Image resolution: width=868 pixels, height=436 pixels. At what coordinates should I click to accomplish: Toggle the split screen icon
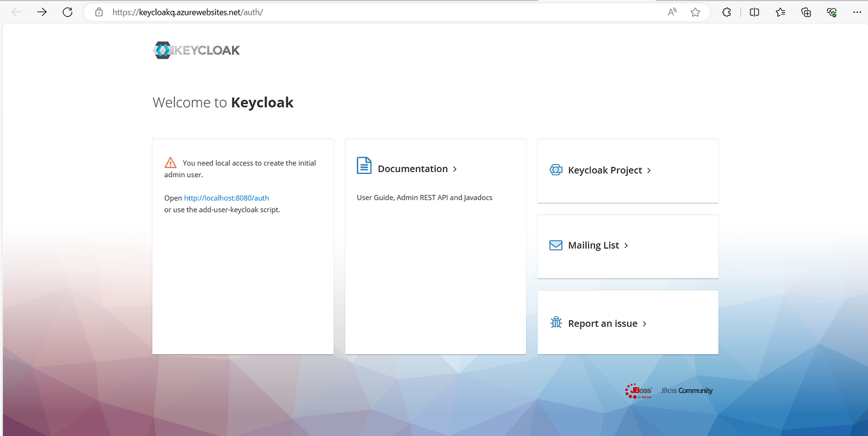click(754, 12)
